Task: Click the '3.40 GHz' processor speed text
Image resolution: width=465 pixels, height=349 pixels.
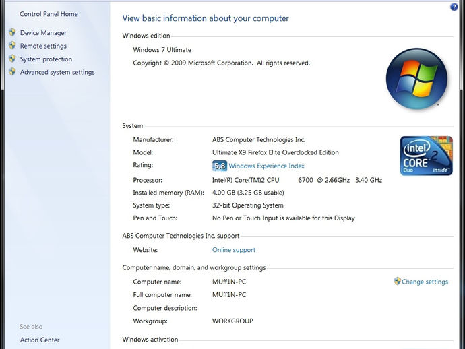Action: click(x=369, y=180)
